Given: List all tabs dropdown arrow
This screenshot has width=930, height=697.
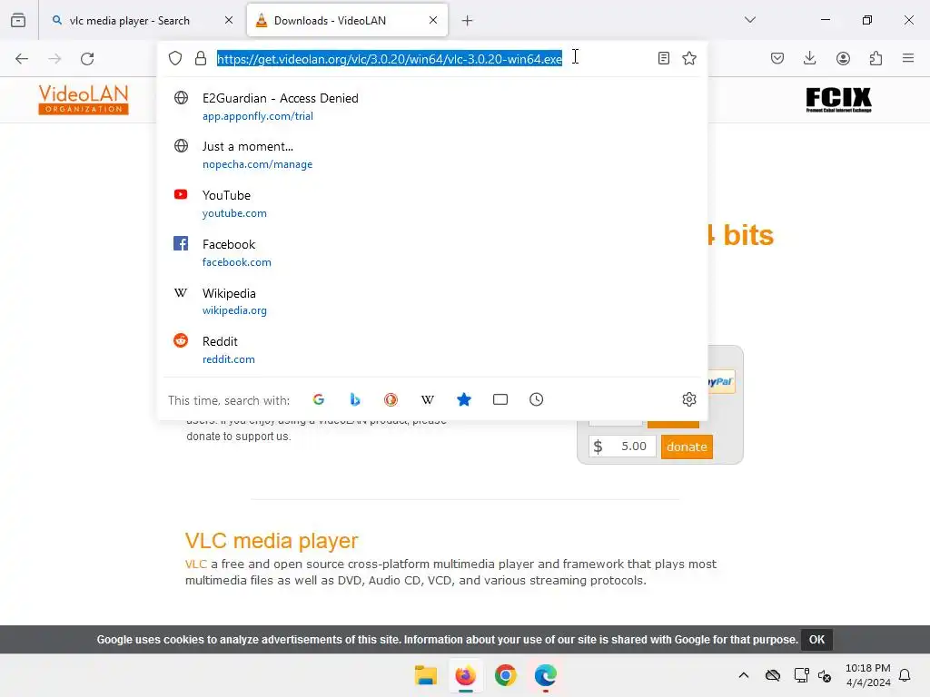Looking at the screenshot, I should (749, 20).
